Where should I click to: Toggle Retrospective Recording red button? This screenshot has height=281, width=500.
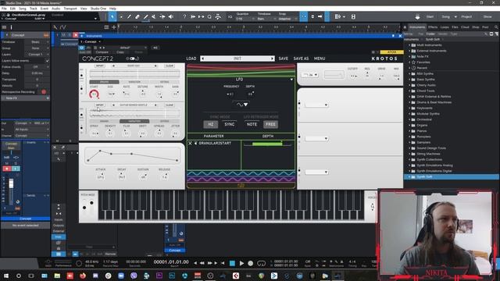[x=44, y=92]
